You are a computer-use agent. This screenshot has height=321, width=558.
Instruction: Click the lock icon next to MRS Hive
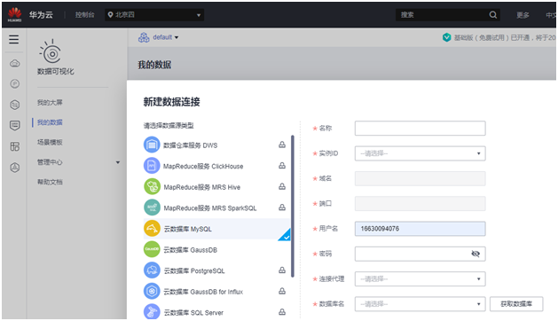click(x=282, y=186)
